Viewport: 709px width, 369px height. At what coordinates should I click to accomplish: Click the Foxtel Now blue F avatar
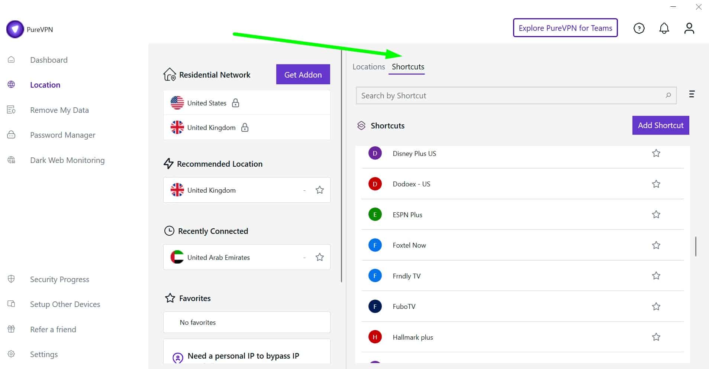(375, 245)
